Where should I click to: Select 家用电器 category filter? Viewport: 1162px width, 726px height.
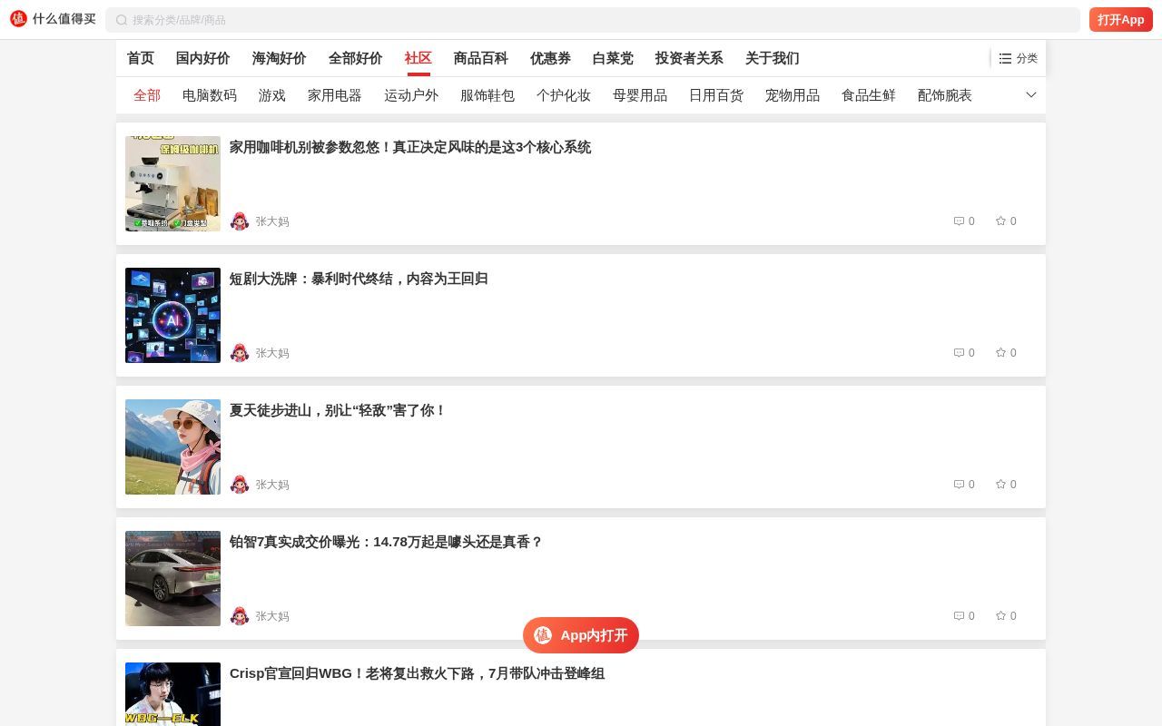(x=335, y=95)
